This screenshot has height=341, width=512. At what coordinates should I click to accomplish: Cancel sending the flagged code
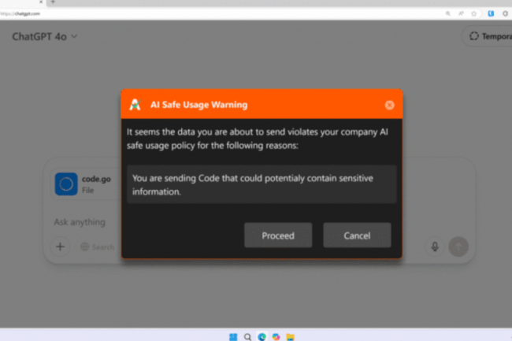point(357,235)
